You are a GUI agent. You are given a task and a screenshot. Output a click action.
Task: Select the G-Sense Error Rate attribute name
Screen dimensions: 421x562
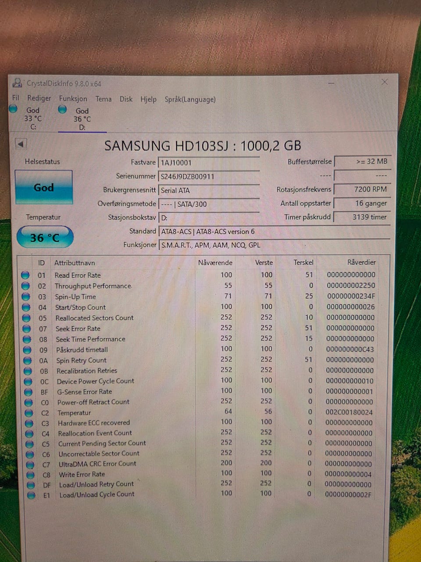pos(85,392)
